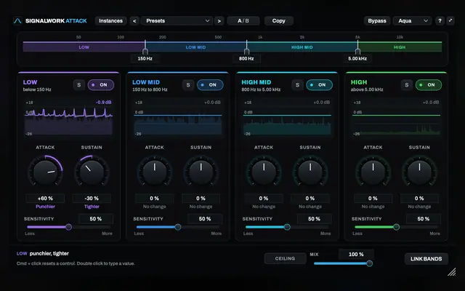Click the LOW MID Sensitivity slider handle

(x=177, y=227)
